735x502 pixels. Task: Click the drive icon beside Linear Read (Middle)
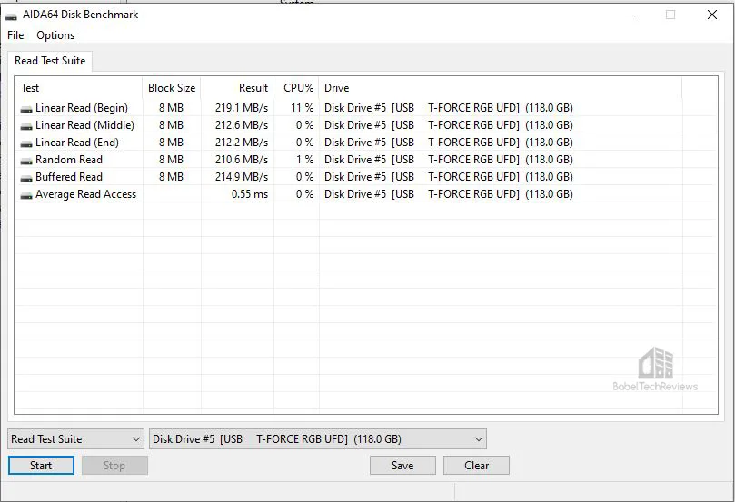26,126
